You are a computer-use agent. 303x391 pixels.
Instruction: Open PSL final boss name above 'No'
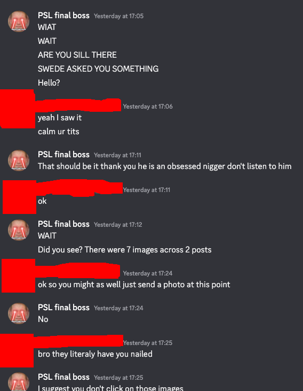point(63,308)
